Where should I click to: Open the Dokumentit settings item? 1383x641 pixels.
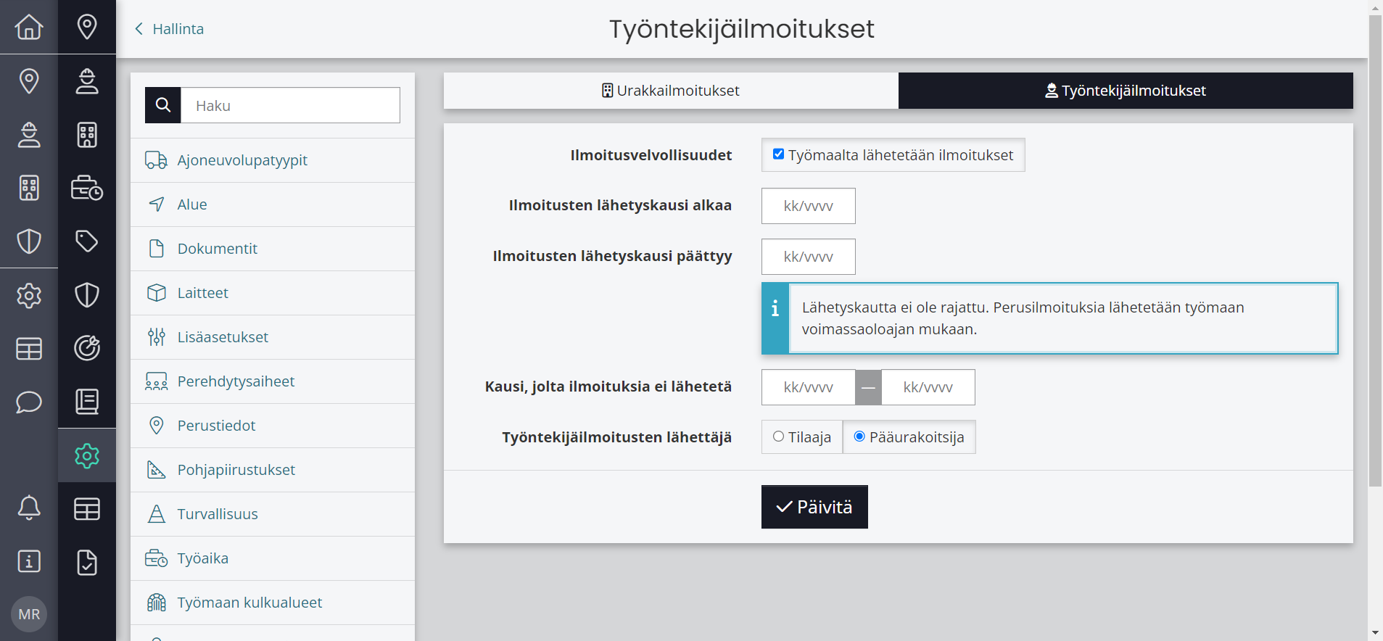(273, 249)
